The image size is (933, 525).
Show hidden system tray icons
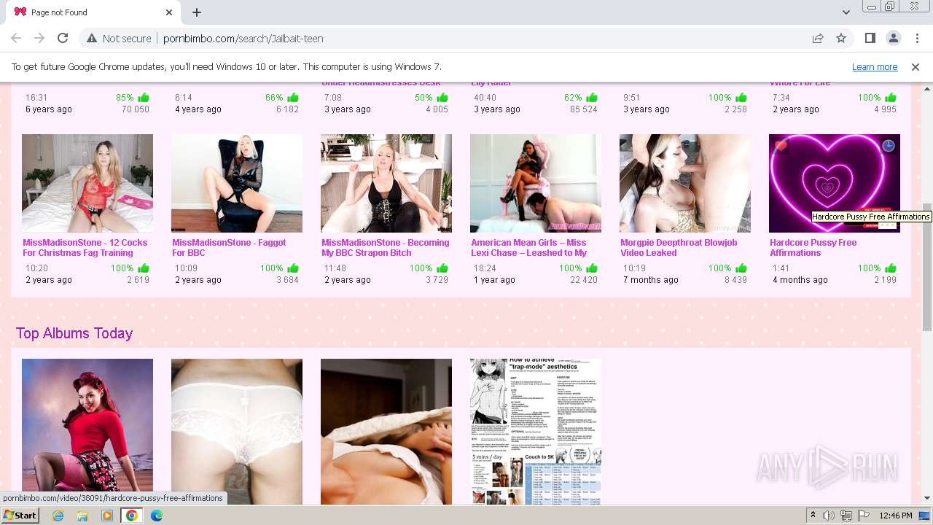coord(813,516)
